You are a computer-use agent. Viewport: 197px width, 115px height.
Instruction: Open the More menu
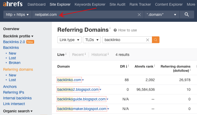click(x=191, y=4)
